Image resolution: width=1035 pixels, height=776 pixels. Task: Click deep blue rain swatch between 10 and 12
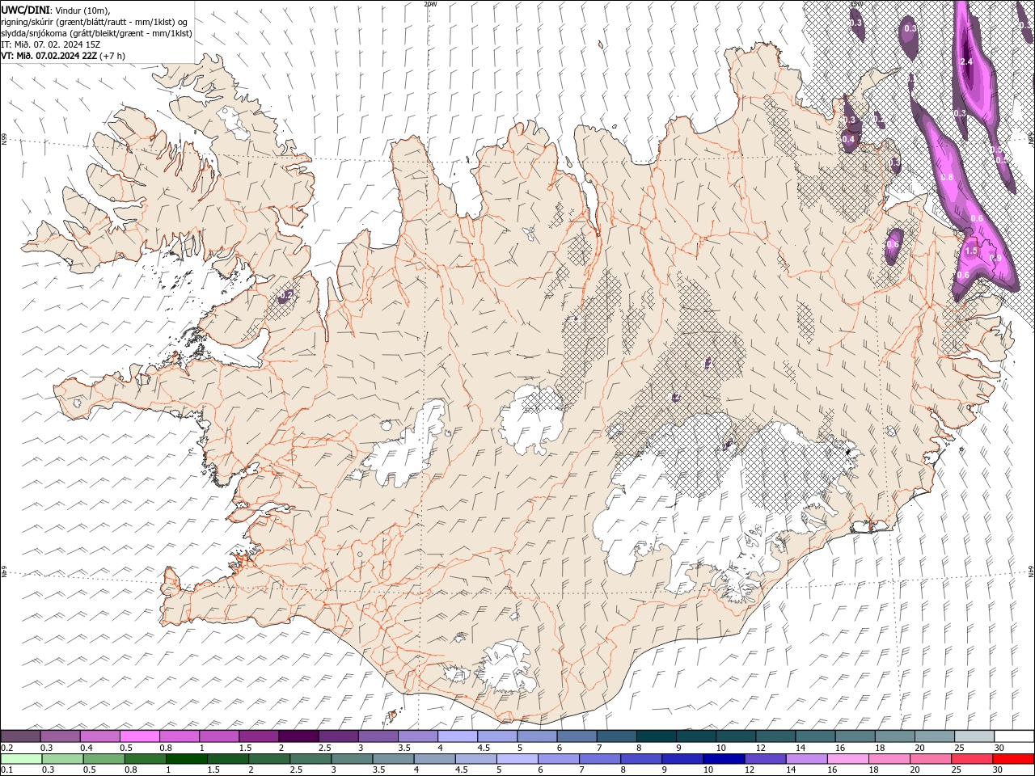724,759
